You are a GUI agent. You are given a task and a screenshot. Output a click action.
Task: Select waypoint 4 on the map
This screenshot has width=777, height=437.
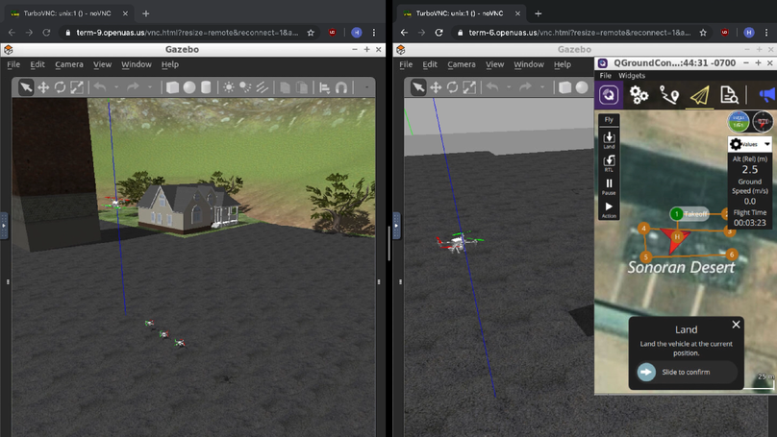point(643,229)
